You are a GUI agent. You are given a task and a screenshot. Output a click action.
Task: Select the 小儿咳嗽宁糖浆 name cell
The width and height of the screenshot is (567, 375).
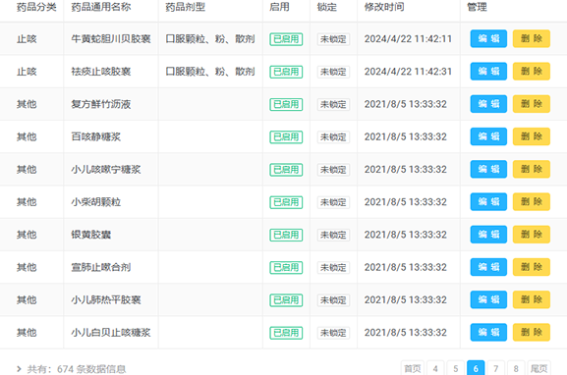105,170
